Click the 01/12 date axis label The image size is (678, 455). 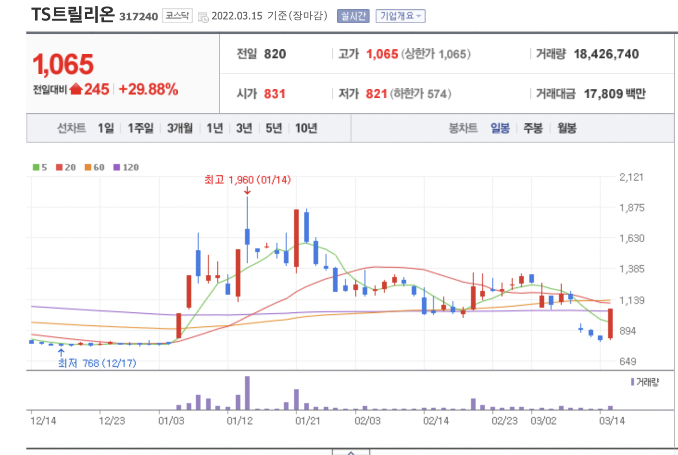[240, 421]
